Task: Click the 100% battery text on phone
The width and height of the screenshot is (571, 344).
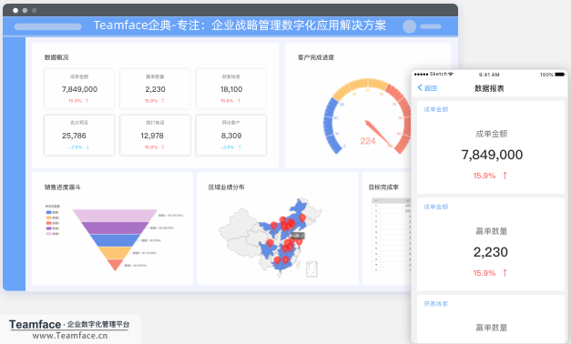Action: [x=546, y=75]
